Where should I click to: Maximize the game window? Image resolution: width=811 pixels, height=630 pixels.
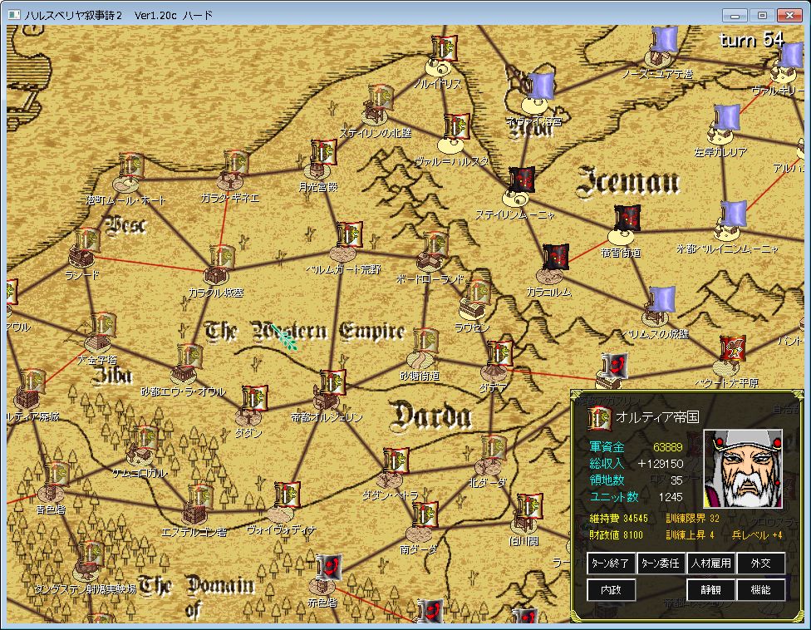(762, 15)
